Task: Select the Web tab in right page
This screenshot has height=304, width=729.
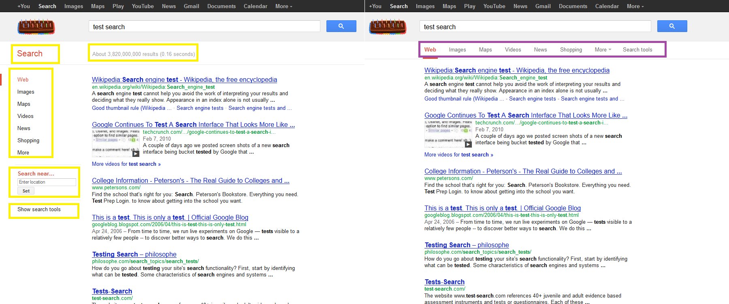Action: coord(430,49)
